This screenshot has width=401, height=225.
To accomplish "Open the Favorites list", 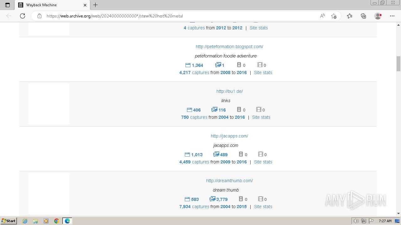I will (x=350, y=16).
